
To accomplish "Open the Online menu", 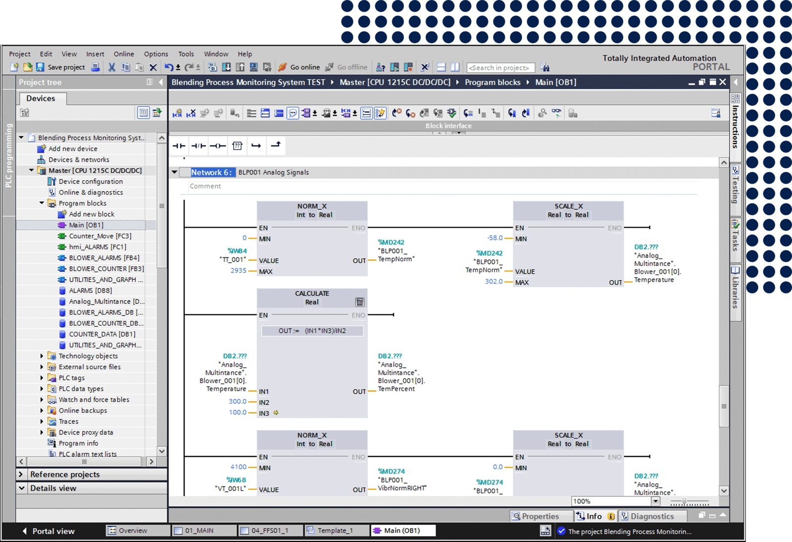I will [x=124, y=54].
